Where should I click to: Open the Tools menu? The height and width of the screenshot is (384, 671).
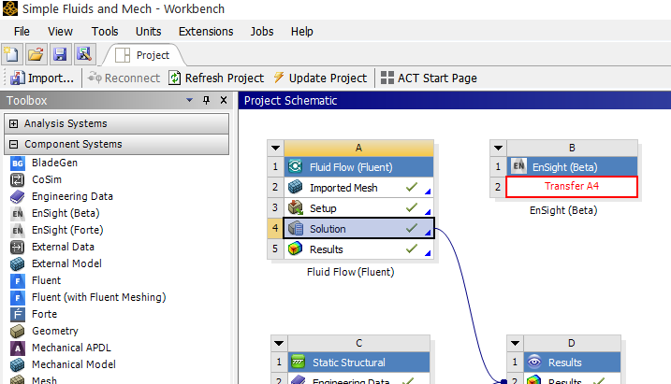[x=105, y=32]
